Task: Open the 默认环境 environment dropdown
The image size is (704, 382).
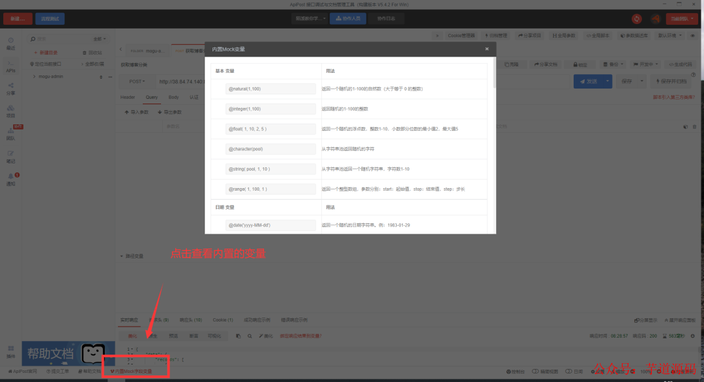Action: click(x=670, y=35)
